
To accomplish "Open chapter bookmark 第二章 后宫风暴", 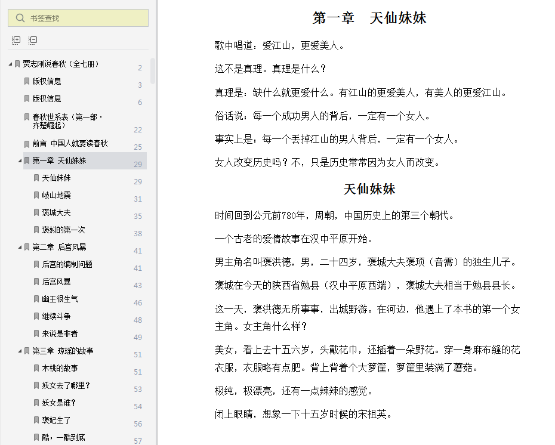I will click(60, 248).
